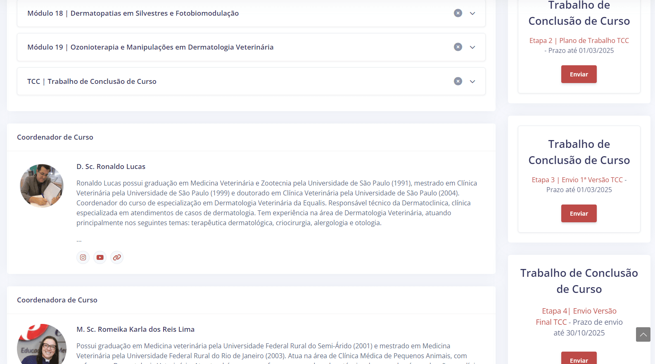The image size is (655, 364).
Task: Open TCC Trabalho de Conclusão de Curso title
Action: click(x=92, y=81)
